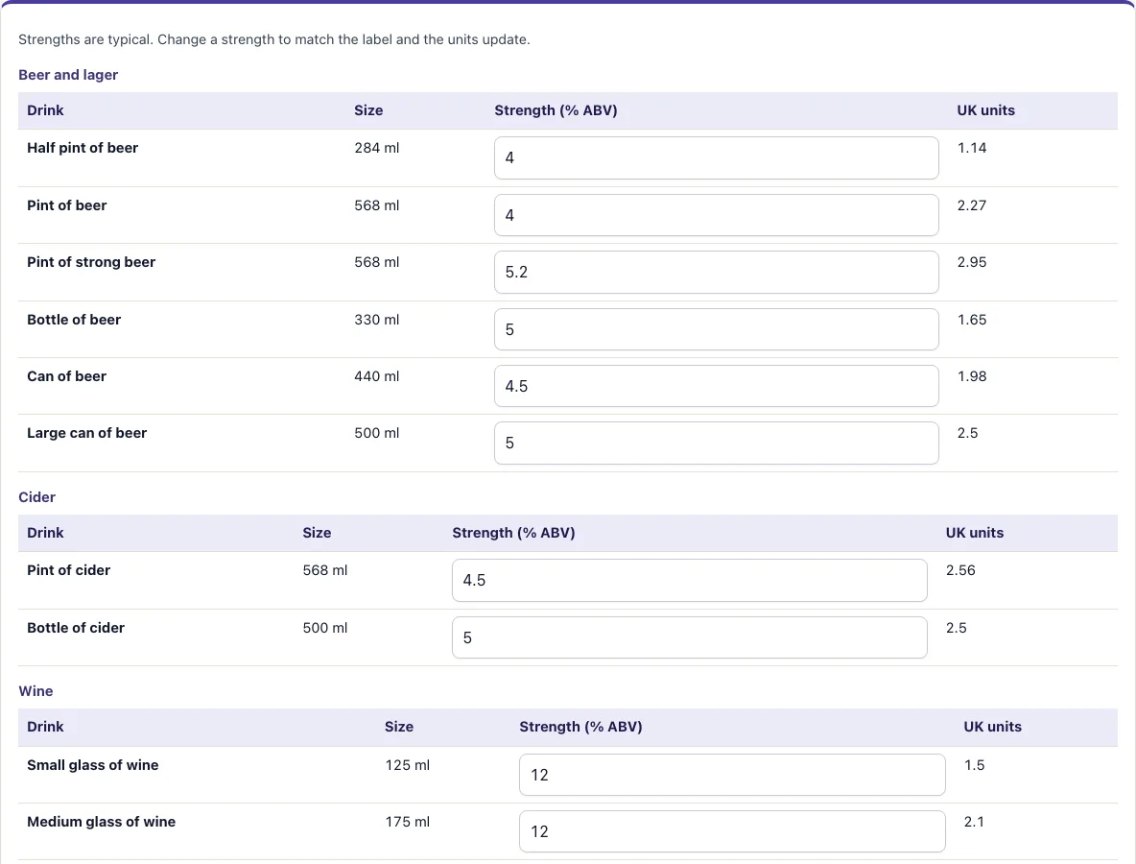Click the 'Wine' section heading
This screenshot has height=864, width=1136.
[x=35, y=691]
